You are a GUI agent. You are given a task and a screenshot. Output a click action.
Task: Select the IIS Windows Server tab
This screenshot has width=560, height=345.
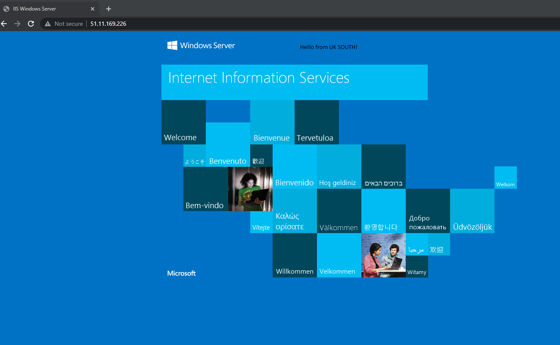(x=50, y=9)
